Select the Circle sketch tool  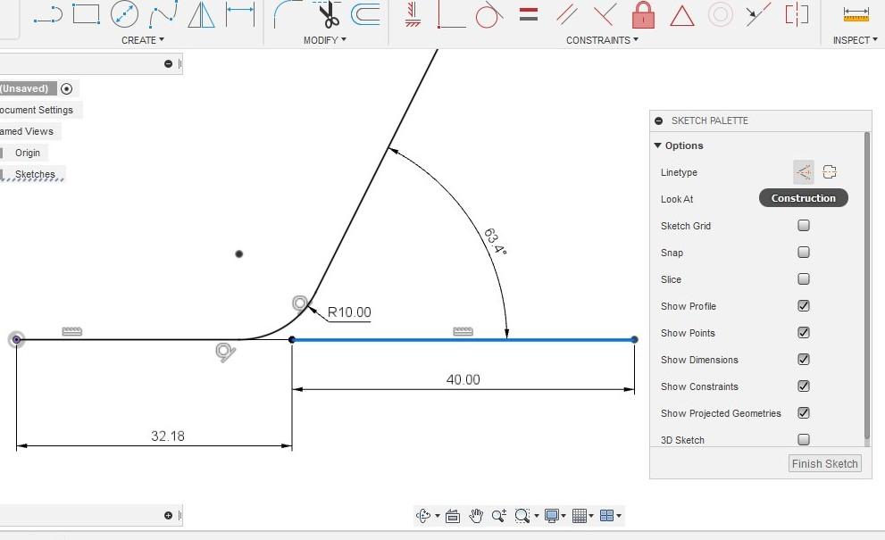[124, 14]
